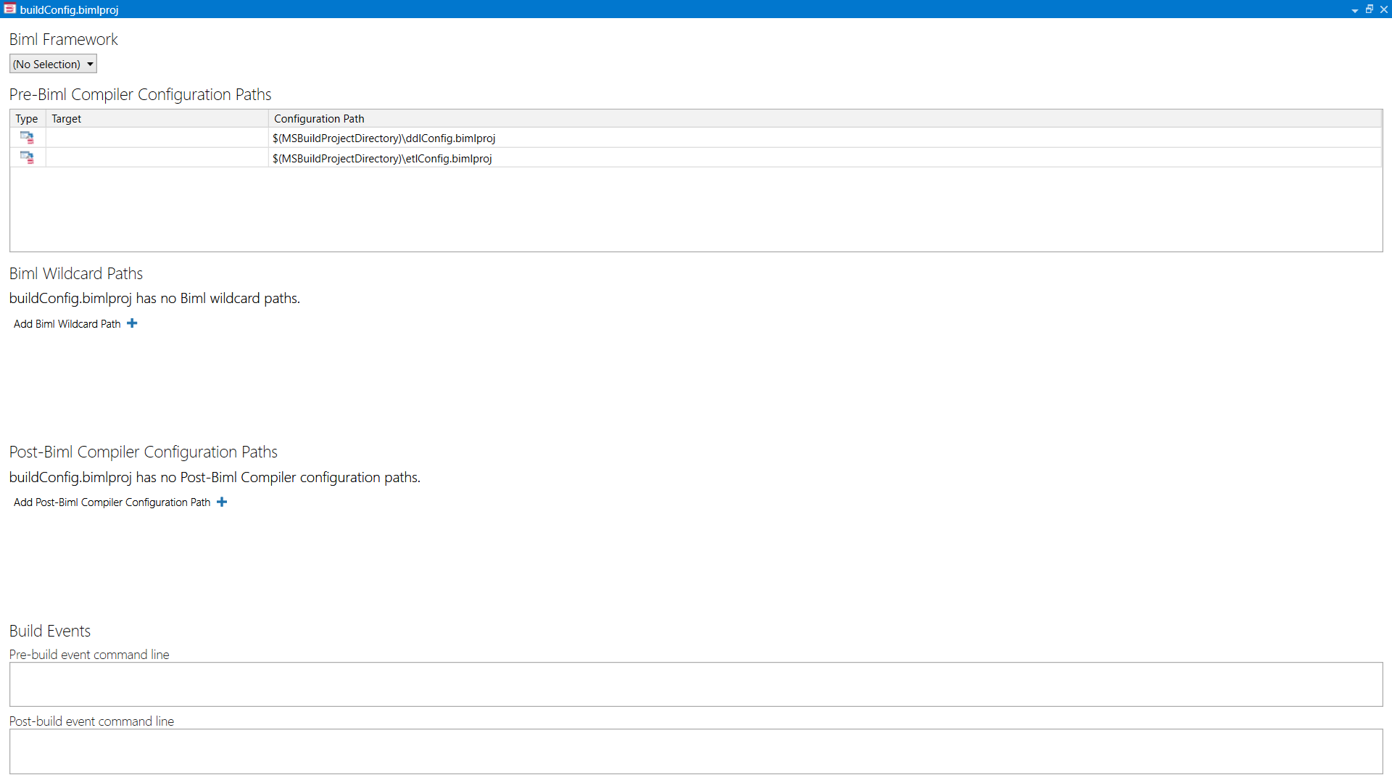Click inside the Pre-build event command line box
This screenshot has width=1392, height=783.
click(x=696, y=684)
